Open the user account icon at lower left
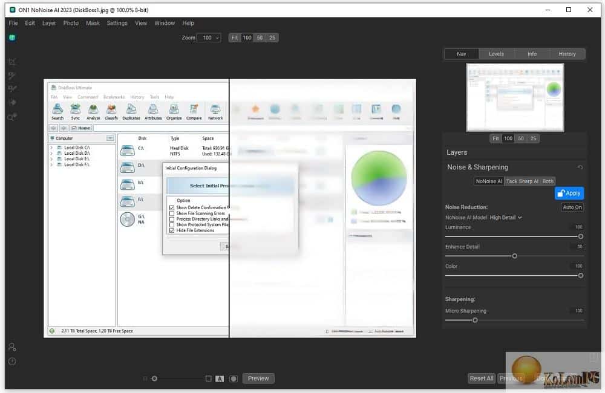Screen dimensions: 605x393 (x=12, y=348)
